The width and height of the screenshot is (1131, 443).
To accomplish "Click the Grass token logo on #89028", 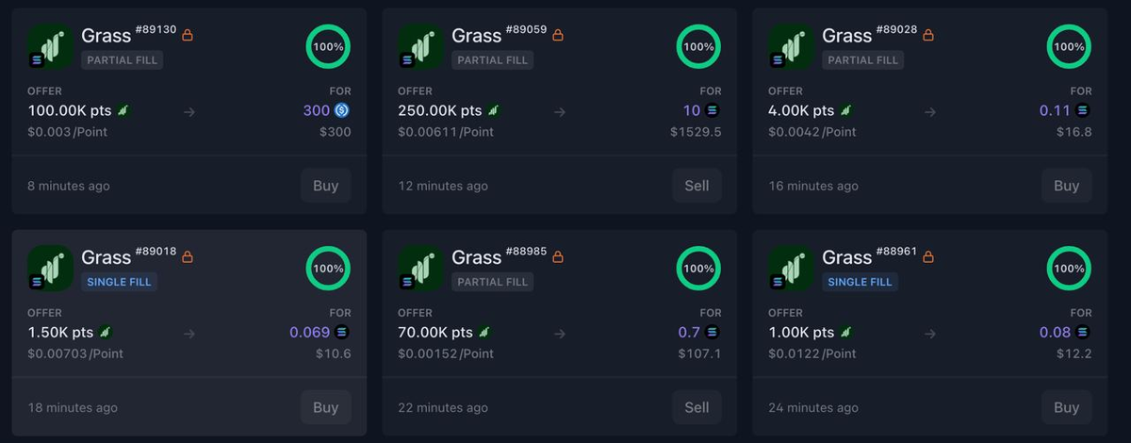I will (x=792, y=46).
